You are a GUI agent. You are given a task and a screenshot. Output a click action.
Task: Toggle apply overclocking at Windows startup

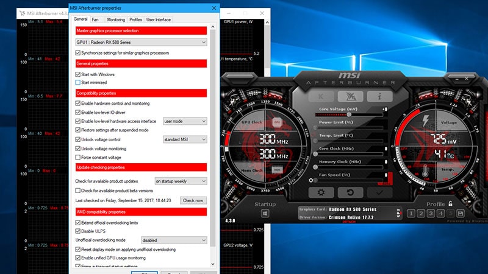[x=265, y=214]
